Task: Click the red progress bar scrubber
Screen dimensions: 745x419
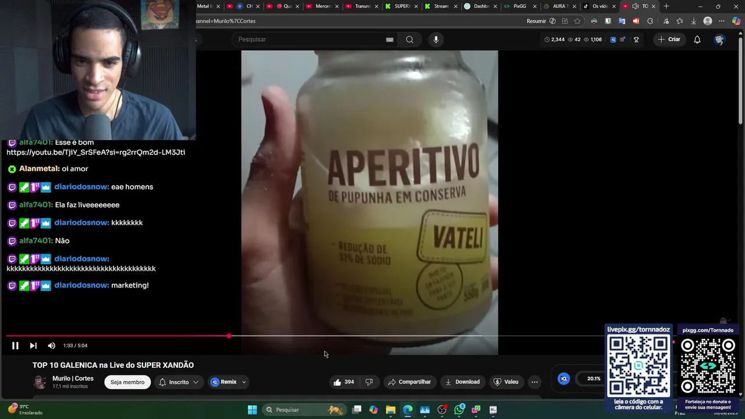Action: click(x=229, y=336)
